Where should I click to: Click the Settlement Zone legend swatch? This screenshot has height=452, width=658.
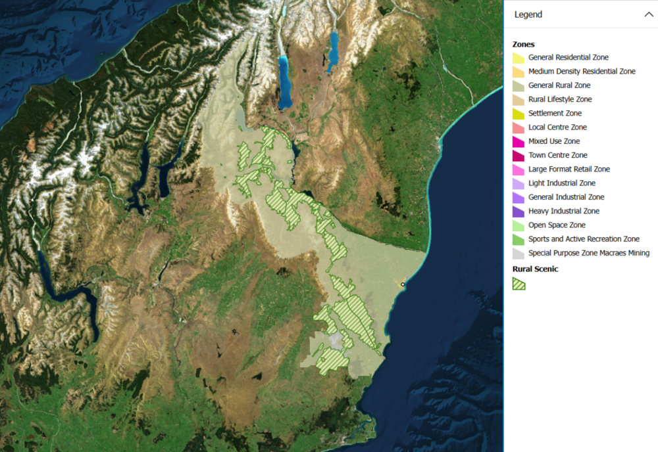pyautogui.click(x=519, y=114)
